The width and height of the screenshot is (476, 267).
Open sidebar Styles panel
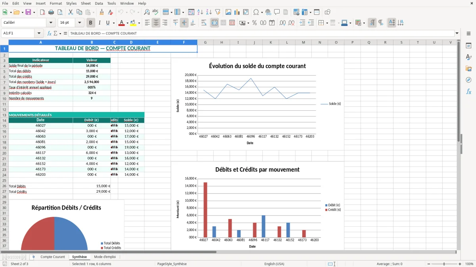point(468,57)
